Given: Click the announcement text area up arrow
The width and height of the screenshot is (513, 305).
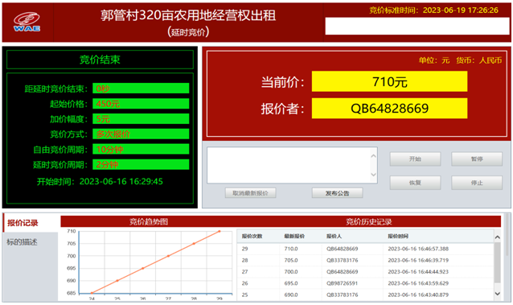Looking at the screenshot, I should [x=373, y=156].
